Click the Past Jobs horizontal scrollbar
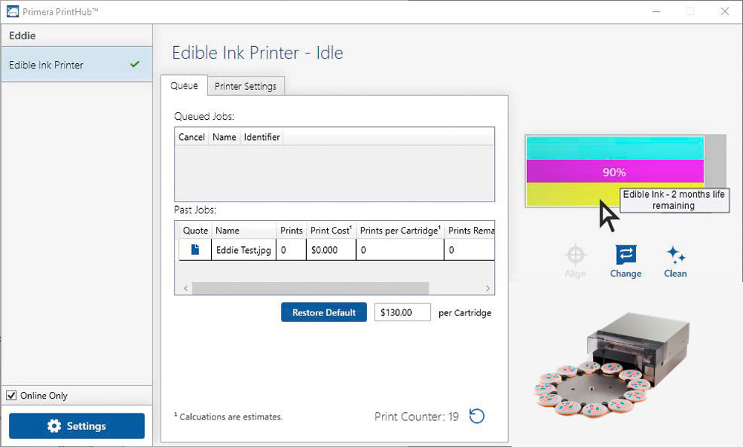This screenshot has height=447, width=743. [x=311, y=288]
